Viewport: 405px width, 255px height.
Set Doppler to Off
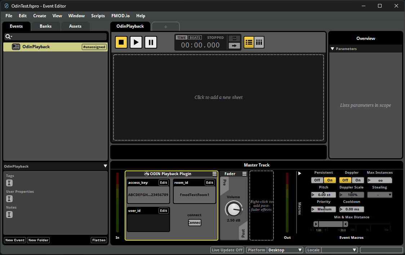pyautogui.click(x=345, y=180)
